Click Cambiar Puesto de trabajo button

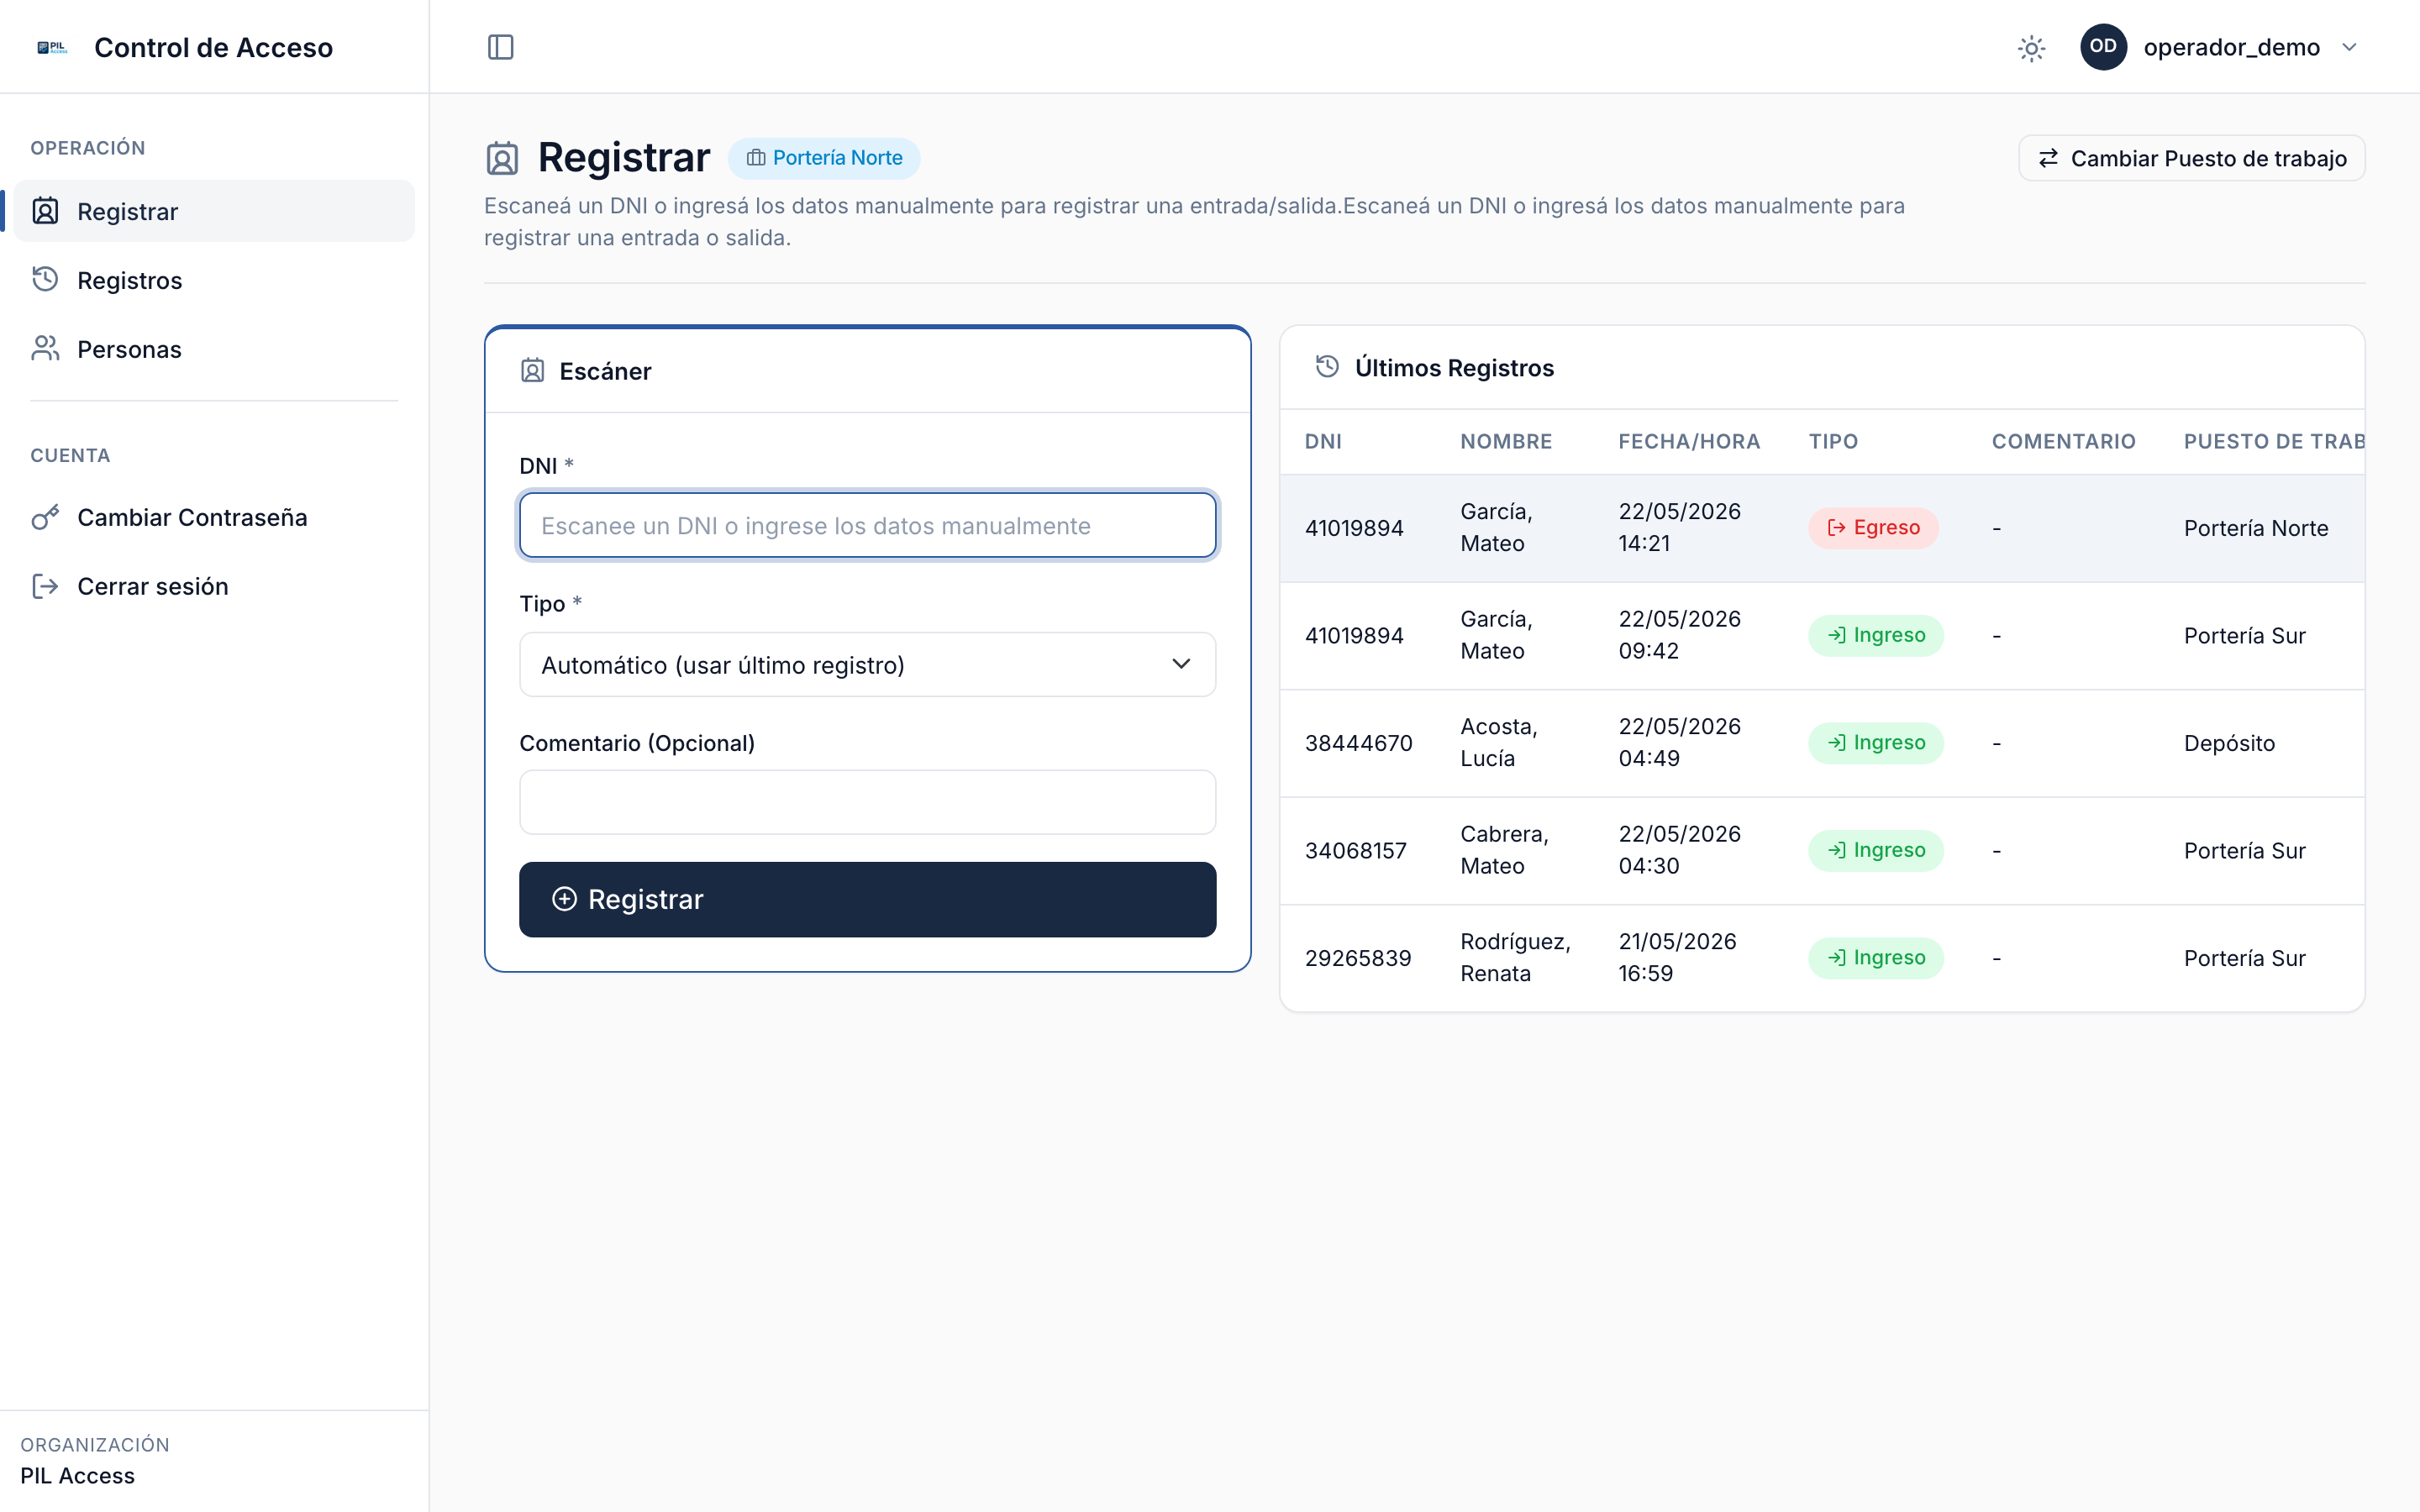click(2191, 158)
